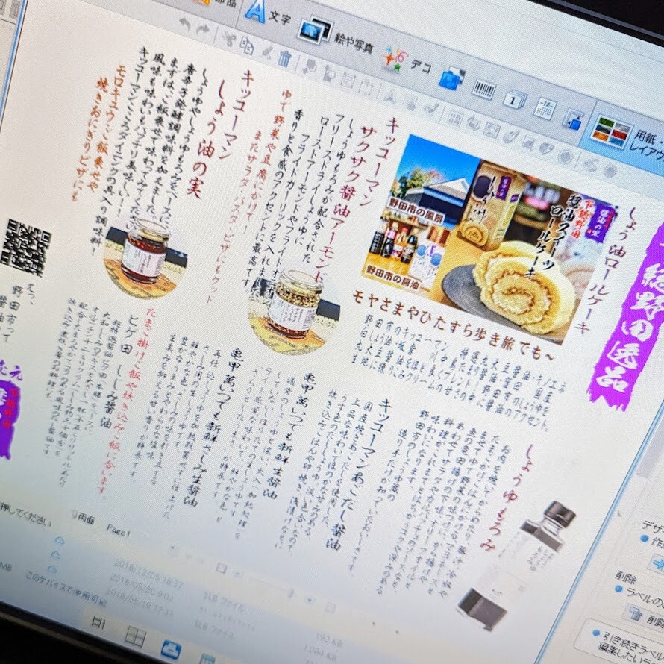The height and width of the screenshot is (664, 664).
Task: Click the scissors cut icon
Action: [x=229, y=39]
